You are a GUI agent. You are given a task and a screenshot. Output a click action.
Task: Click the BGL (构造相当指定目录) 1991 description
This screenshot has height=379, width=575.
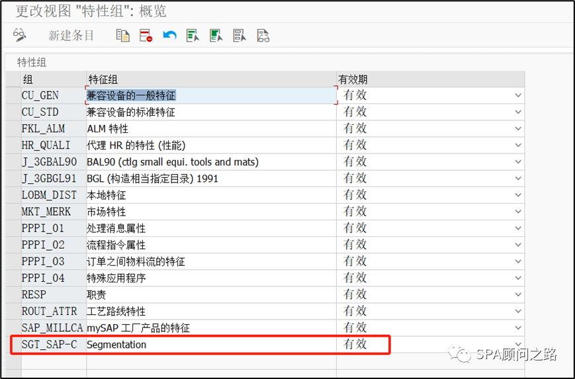tap(211, 179)
